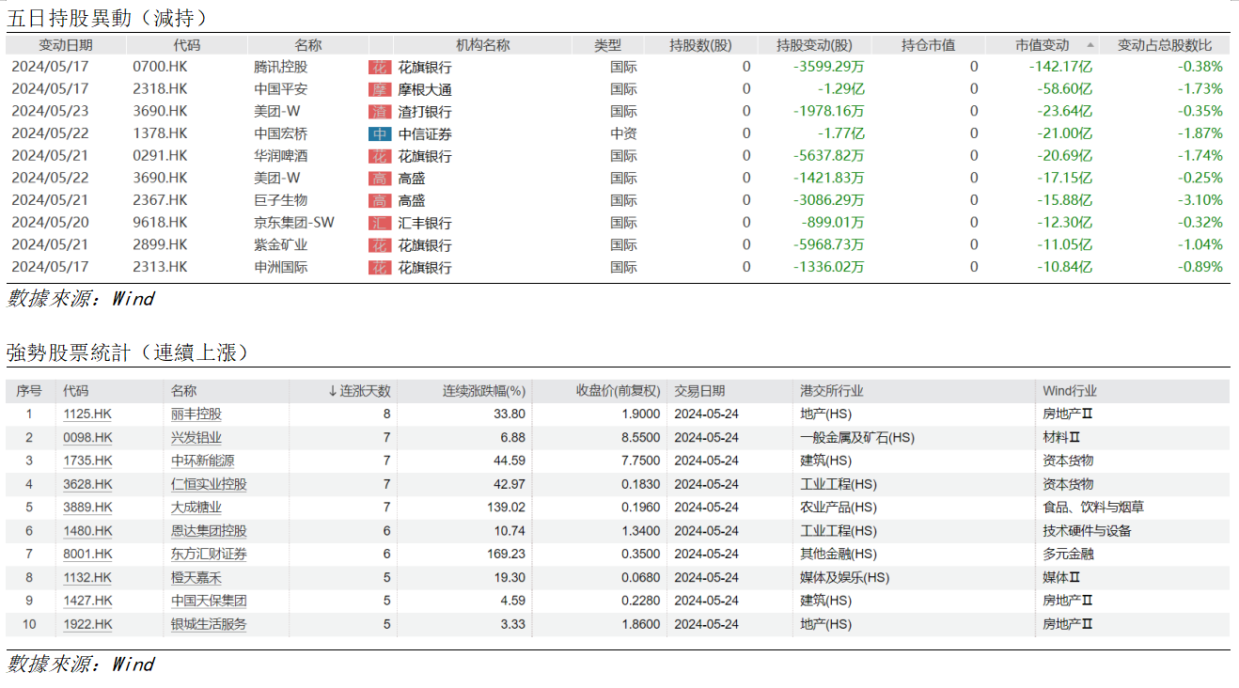Click the 汇丰银行 institution icon
Image resolution: width=1239 pixels, height=688 pixels.
point(379,223)
